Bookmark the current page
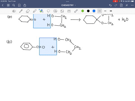This screenshot has width=135, height=101. pos(19,5)
